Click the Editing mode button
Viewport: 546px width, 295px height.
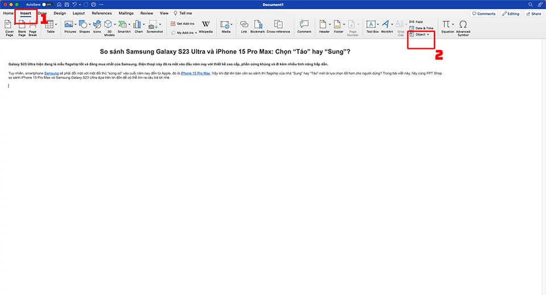pos(511,14)
